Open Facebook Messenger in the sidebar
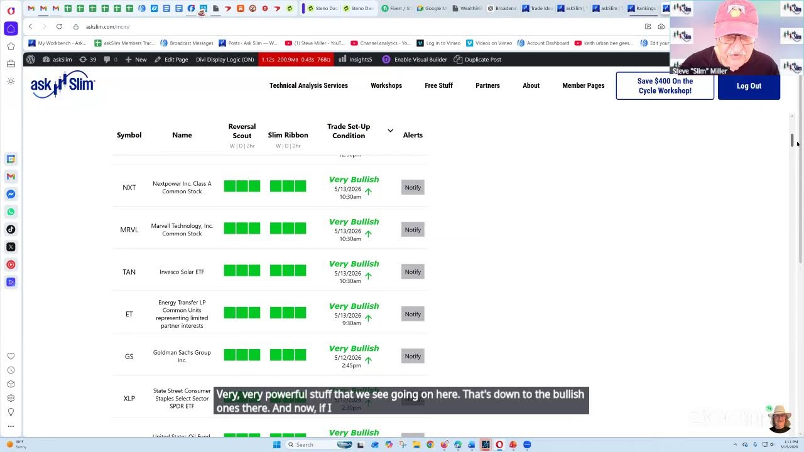The height and width of the screenshot is (452, 804). (11, 194)
